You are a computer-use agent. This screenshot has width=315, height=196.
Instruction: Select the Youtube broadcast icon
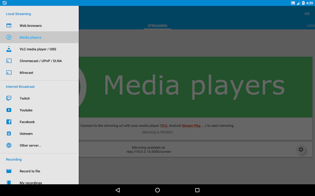coord(9,110)
